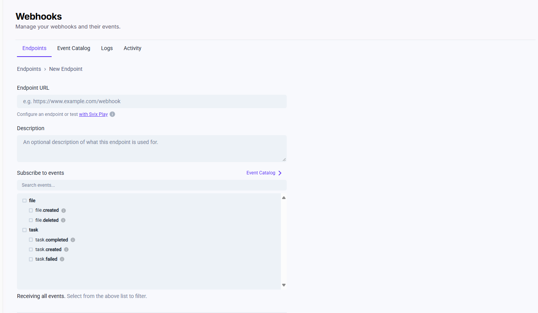Show info for file.deleted event
The image size is (538, 313).
click(x=63, y=221)
